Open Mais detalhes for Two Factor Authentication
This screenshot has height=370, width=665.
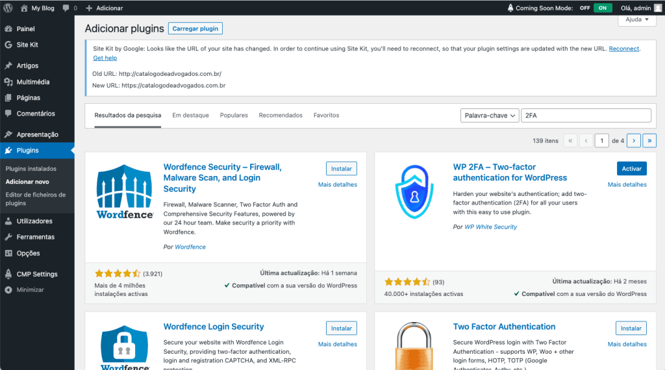point(627,344)
